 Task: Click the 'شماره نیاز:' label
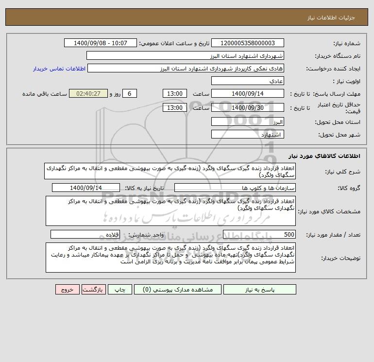tap(347, 43)
